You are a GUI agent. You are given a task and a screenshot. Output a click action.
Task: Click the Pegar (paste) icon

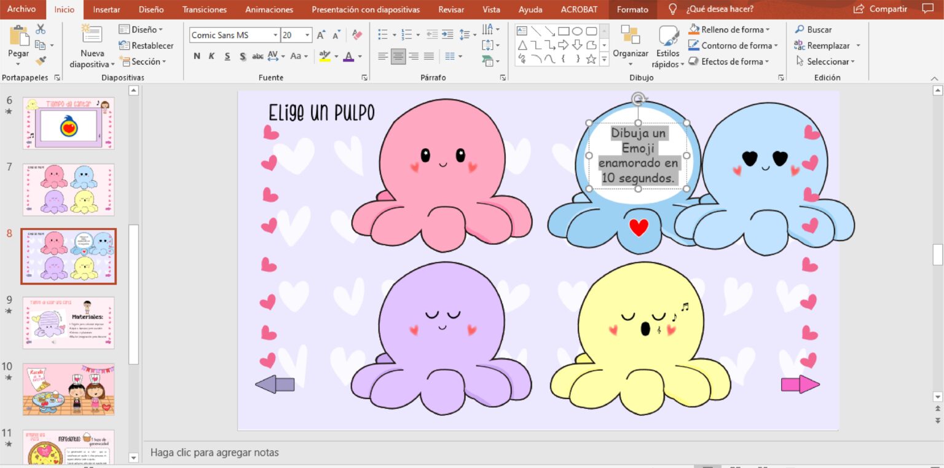click(19, 36)
